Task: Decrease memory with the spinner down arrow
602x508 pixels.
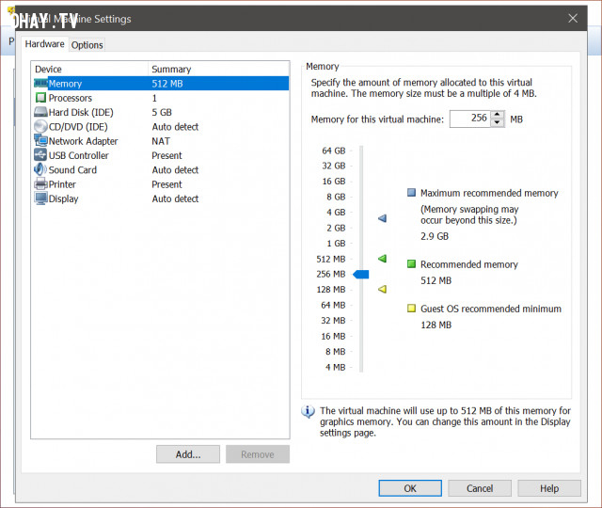Action: (498, 122)
